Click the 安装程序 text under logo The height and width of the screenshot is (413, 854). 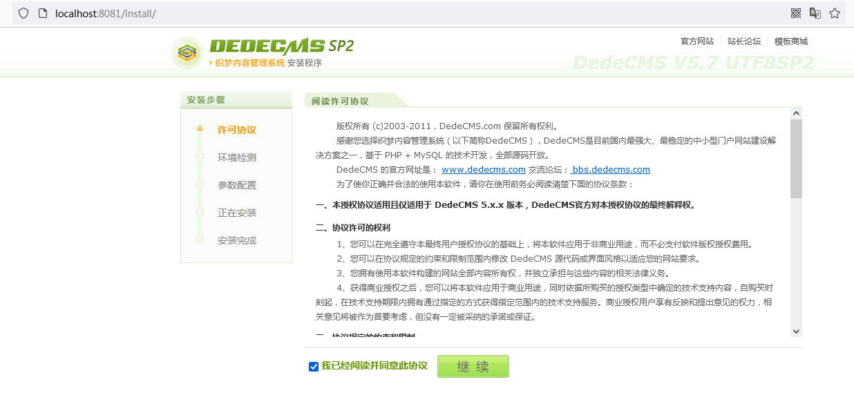pos(305,63)
